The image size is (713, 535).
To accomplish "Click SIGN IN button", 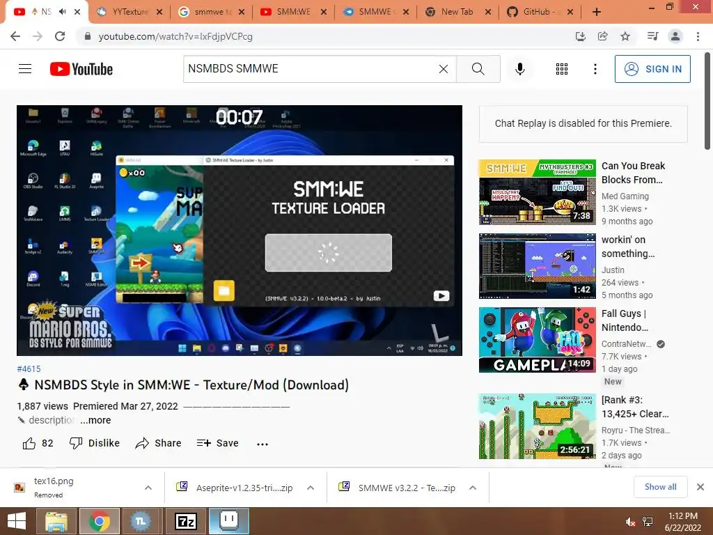I will coord(652,69).
